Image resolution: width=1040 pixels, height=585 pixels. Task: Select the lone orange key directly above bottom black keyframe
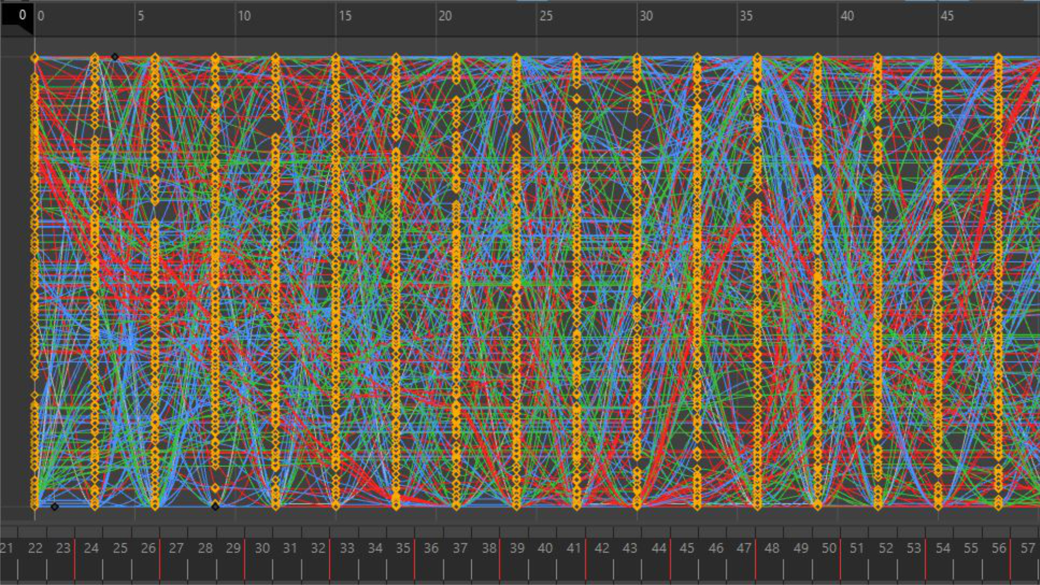(x=216, y=489)
